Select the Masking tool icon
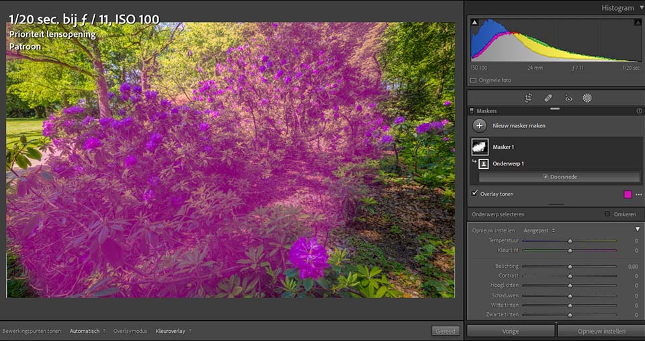Screen dimensions: 645x341 (x=587, y=98)
